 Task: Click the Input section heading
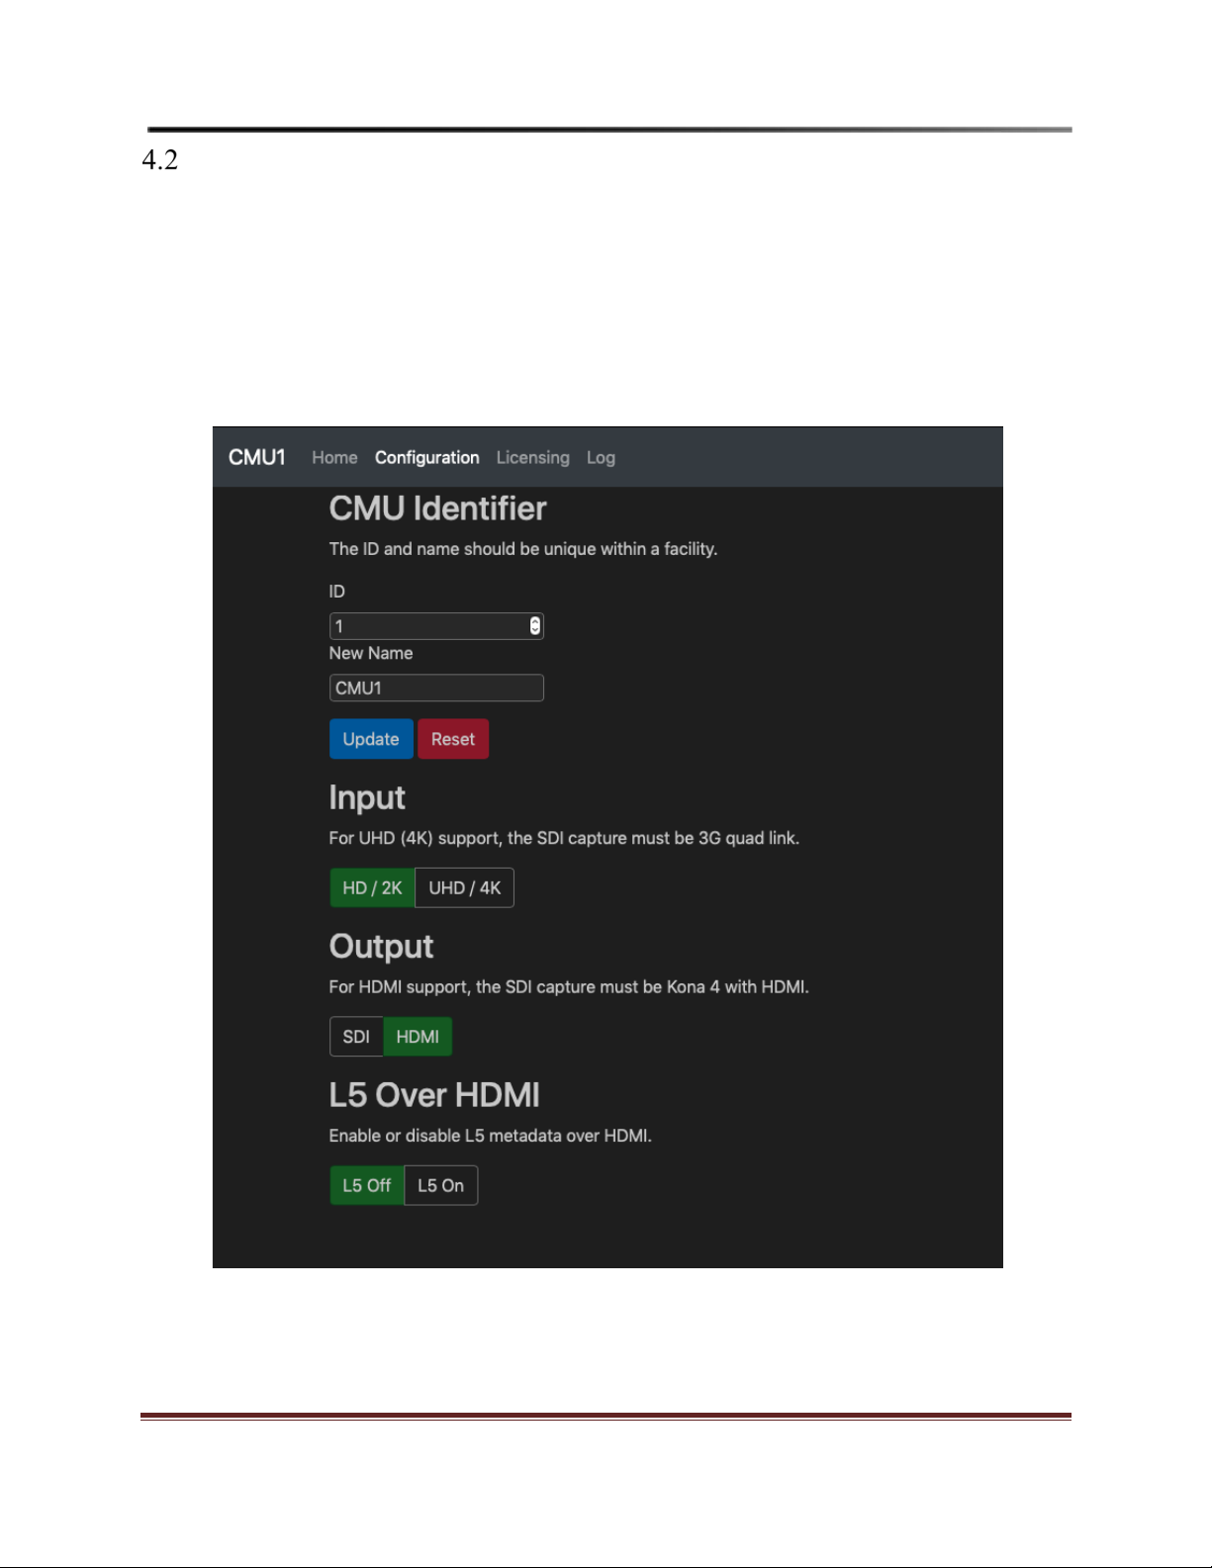(367, 798)
